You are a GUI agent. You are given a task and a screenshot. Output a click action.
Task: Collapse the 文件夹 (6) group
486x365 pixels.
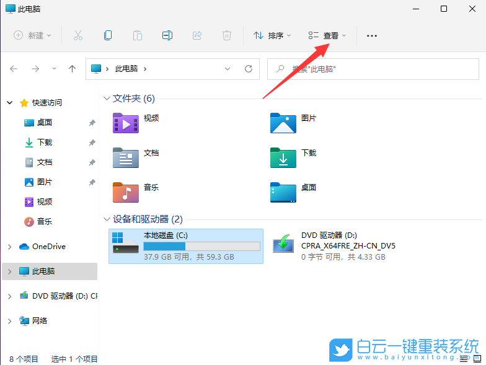(107, 98)
